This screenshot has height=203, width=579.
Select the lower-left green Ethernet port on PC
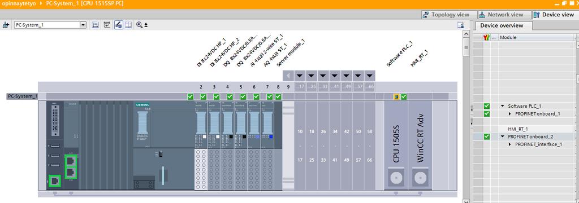click(x=55, y=180)
